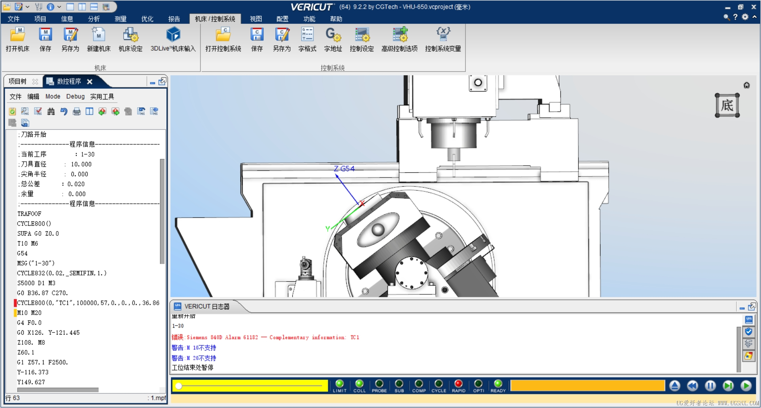Launch 3DLive machine import
The width and height of the screenshot is (761, 408).
[x=173, y=40]
